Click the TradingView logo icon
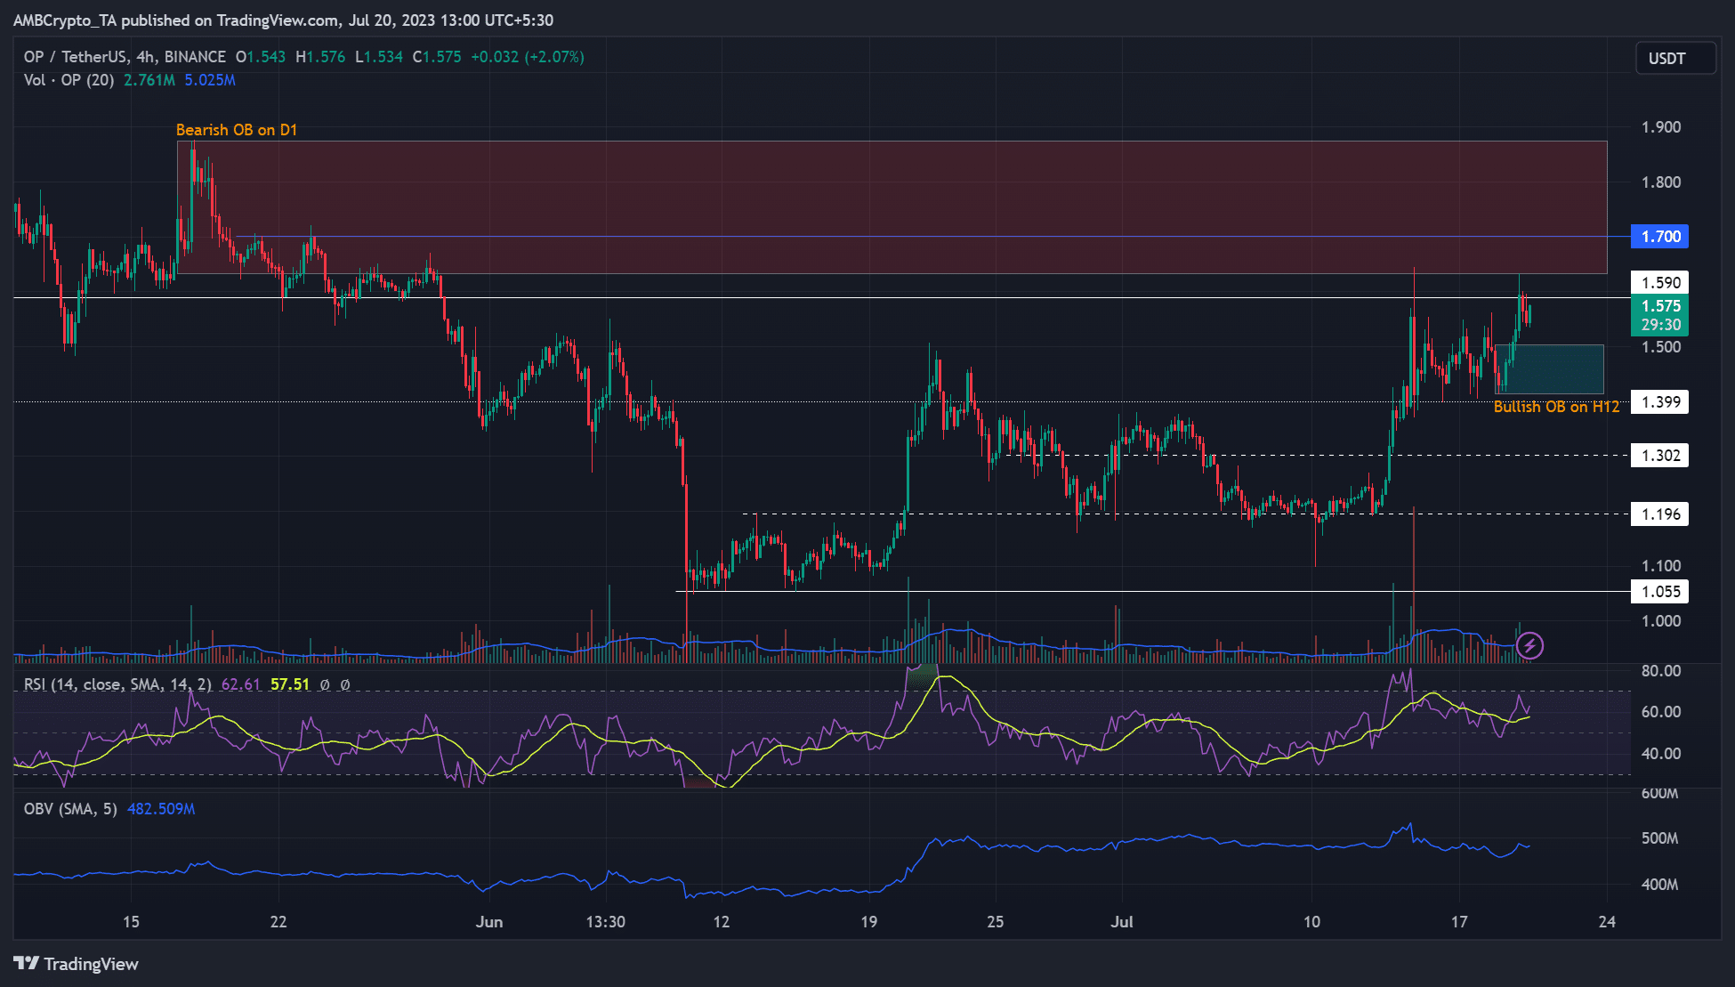The height and width of the screenshot is (987, 1735). tap(27, 964)
